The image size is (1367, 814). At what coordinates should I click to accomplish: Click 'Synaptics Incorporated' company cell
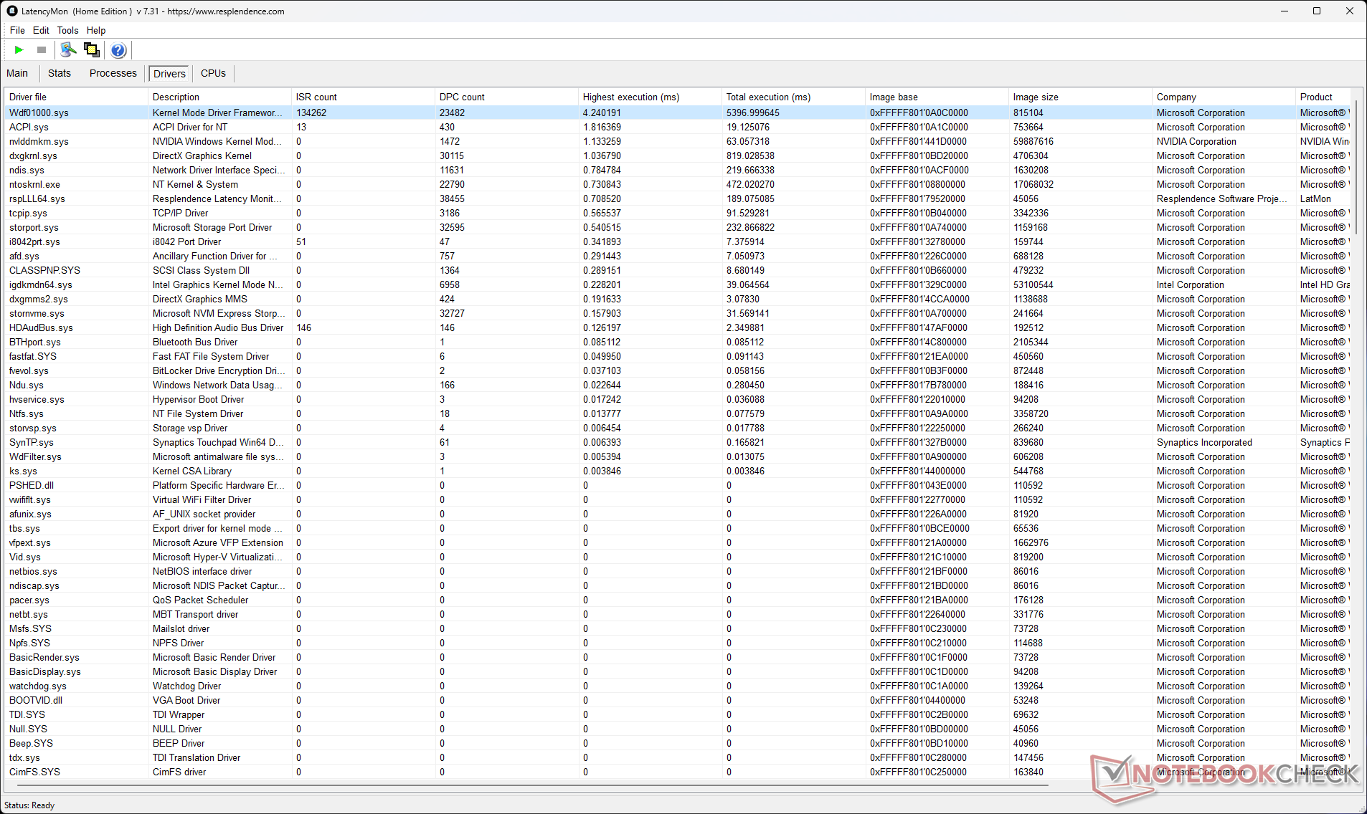coord(1204,442)
